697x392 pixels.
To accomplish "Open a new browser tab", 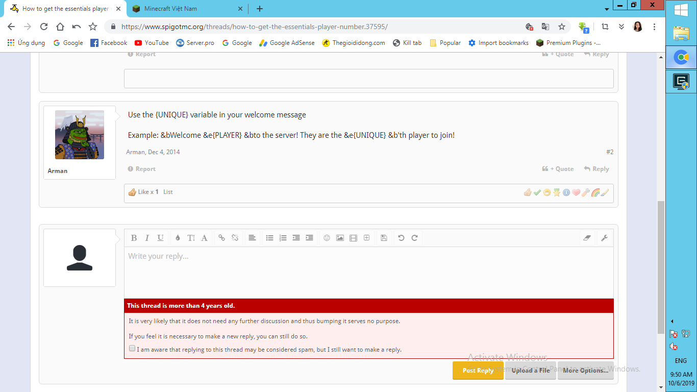I will 260,9.
